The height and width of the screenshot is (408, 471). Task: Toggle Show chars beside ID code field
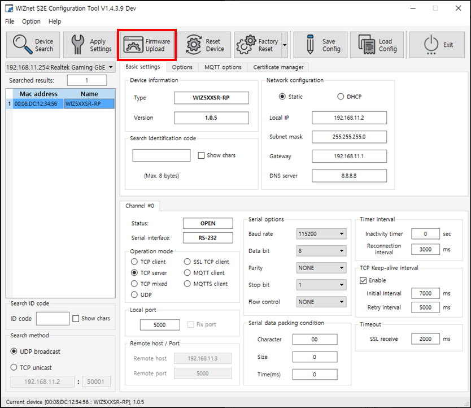point(76,318)
